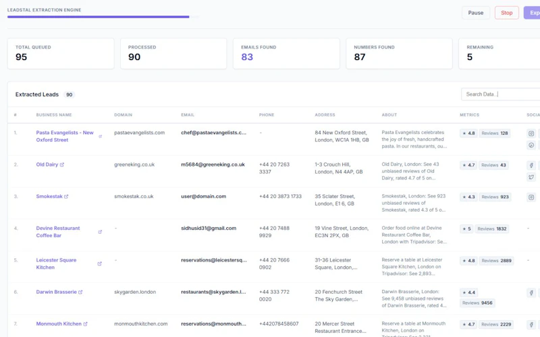Click the Numbers Found 87 card

(399, 54)
